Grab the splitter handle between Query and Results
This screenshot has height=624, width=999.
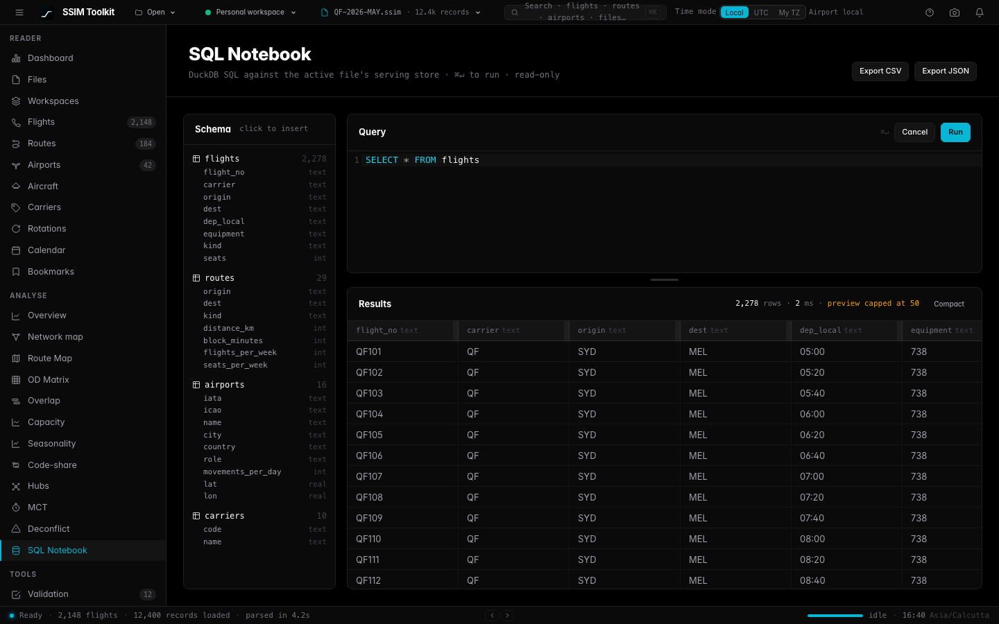[x=665, y=279]
